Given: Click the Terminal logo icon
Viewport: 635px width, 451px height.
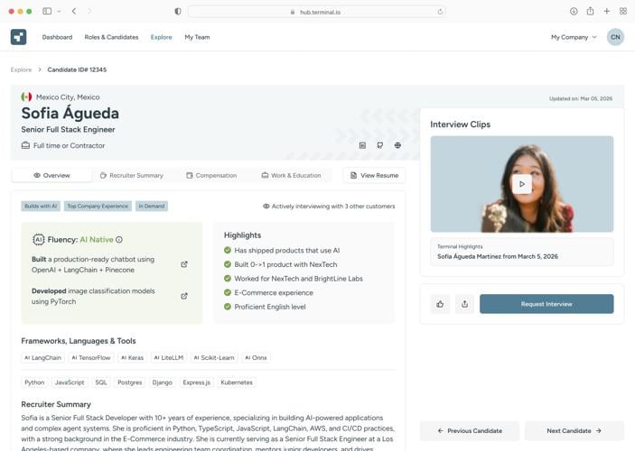Looking at the screenshot, I should click(18, 37).
